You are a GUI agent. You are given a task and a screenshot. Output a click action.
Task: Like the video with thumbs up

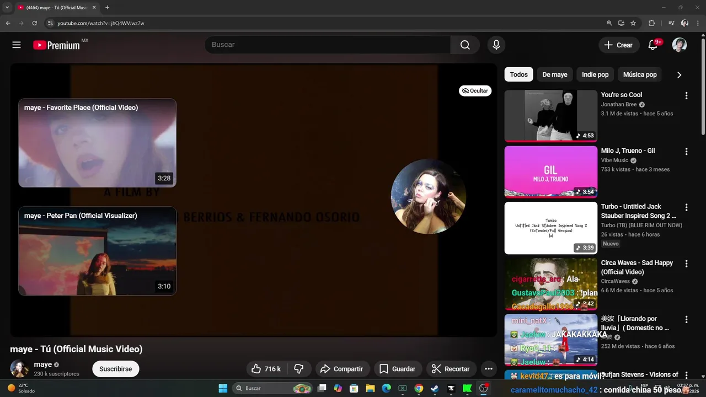[x=266, y=369]
